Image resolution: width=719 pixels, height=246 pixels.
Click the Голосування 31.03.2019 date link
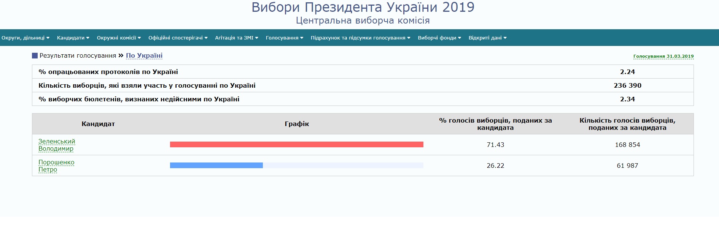point(663,56)
